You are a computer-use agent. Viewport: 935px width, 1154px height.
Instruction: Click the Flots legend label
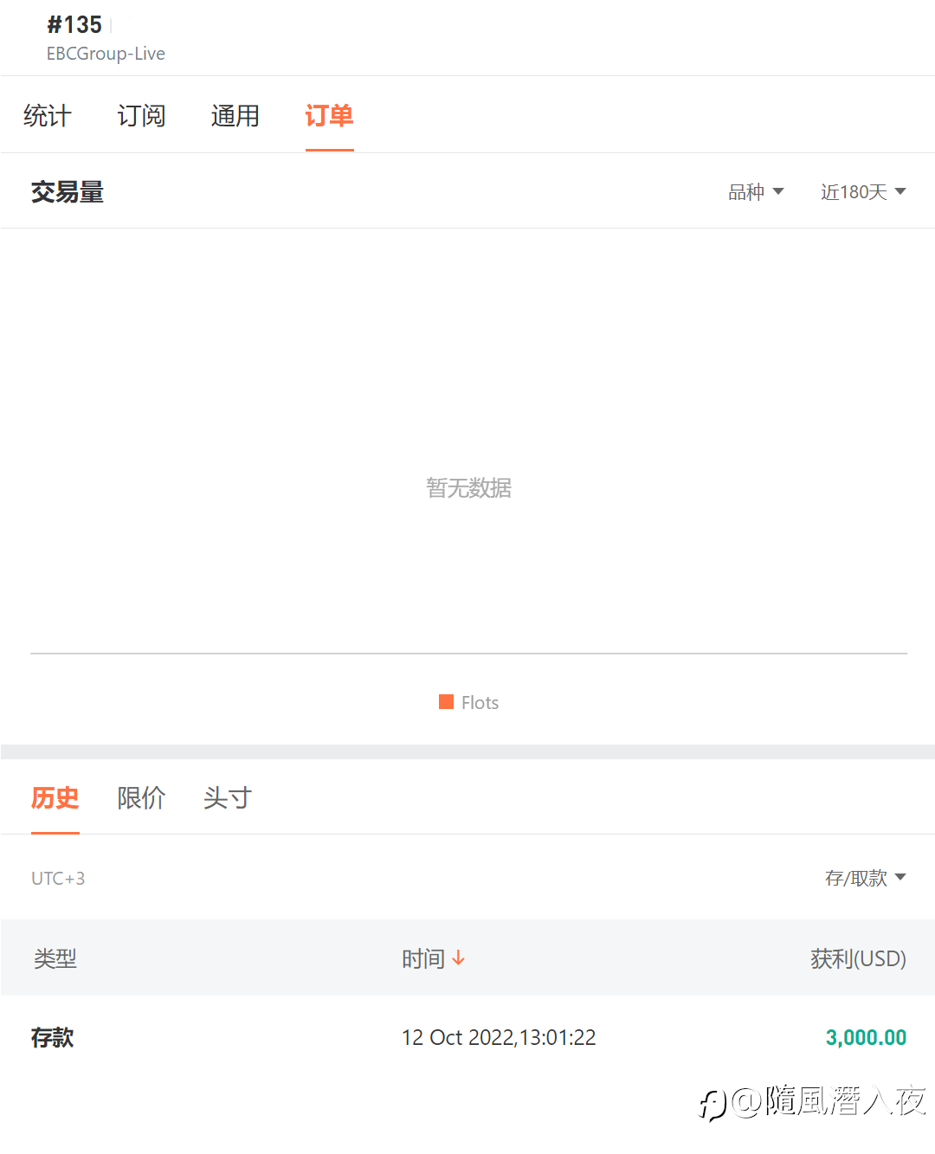[480, 702]
